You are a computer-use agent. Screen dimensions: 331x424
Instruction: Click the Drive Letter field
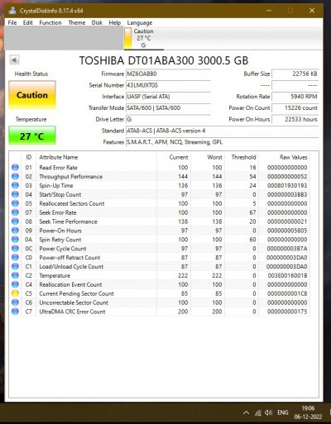[168, 119]
